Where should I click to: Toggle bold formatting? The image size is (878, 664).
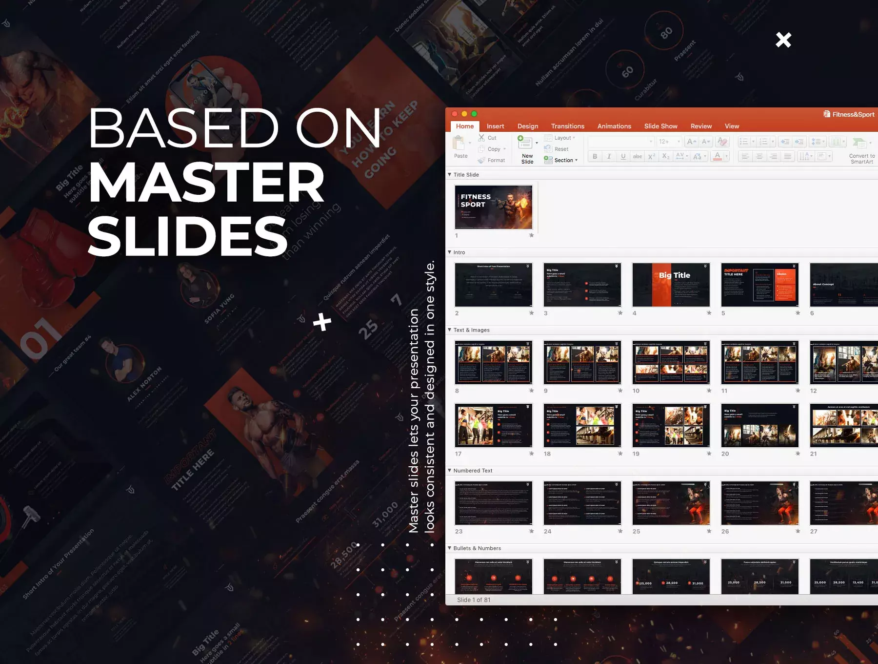coord(595,156)
